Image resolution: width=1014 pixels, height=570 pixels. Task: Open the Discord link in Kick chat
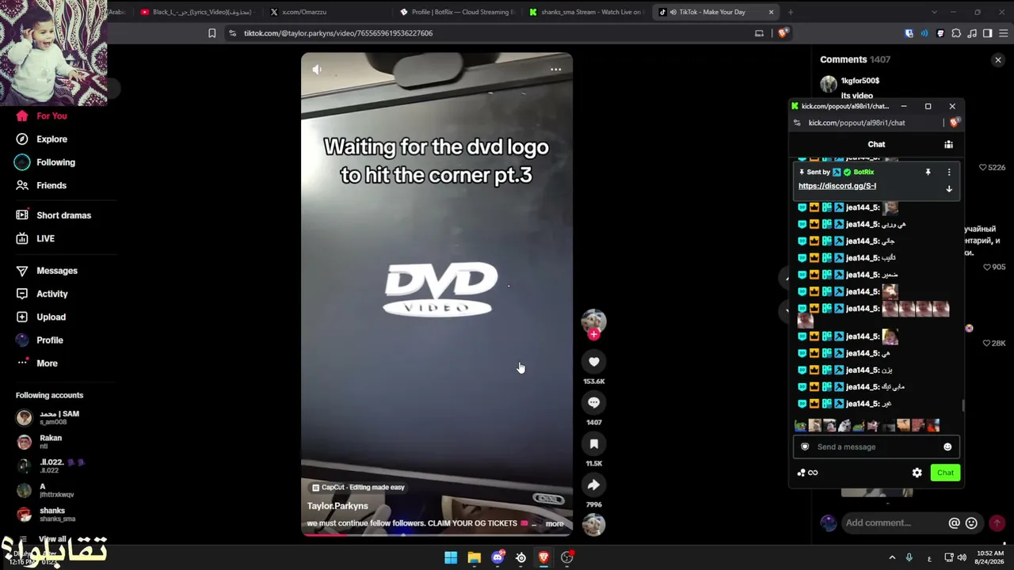(x=837, y=186)
